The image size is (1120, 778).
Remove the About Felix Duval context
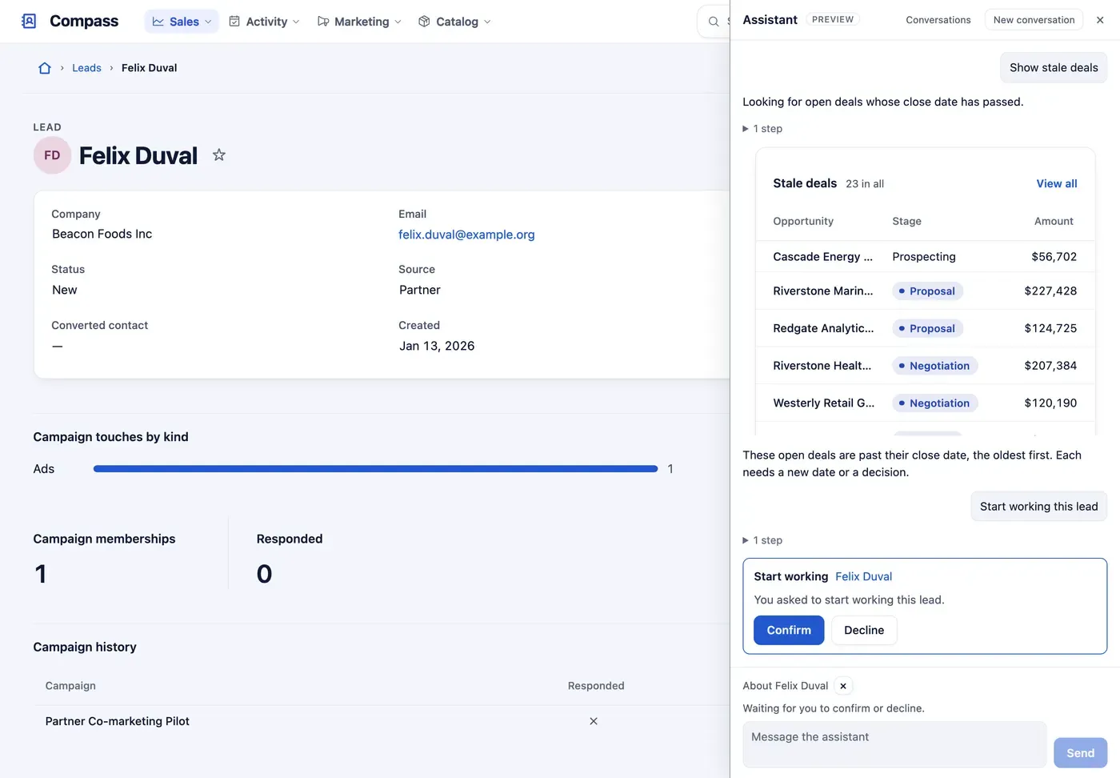point(843,686)
